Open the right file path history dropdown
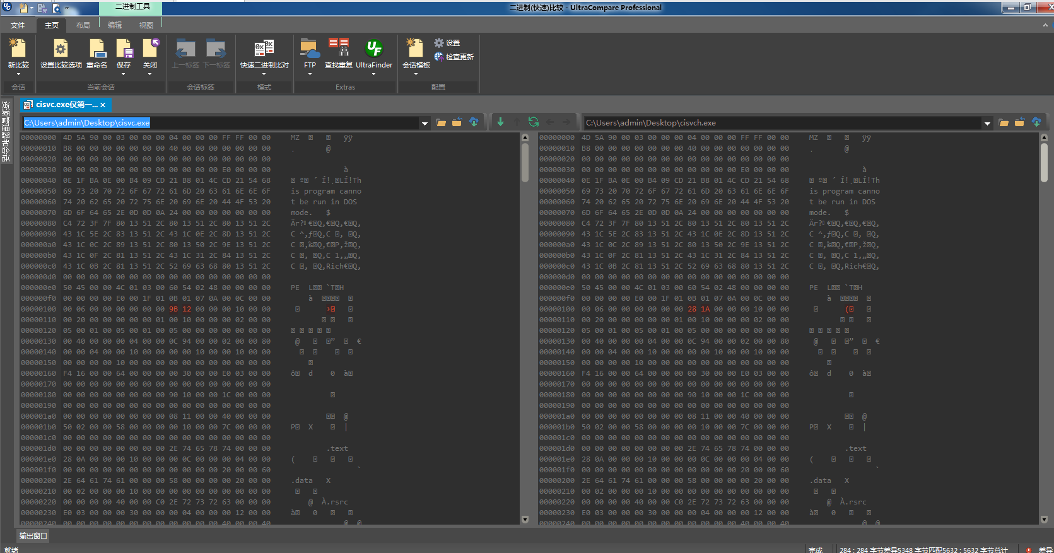The height and width of the screenshot is (553, 1054). click(x=987, y=123)
